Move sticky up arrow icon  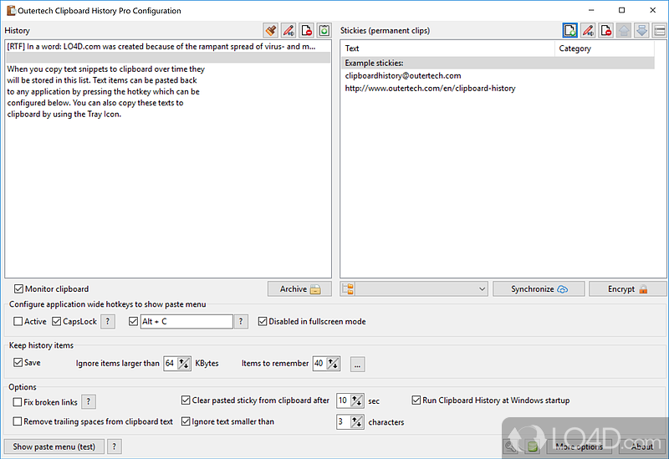click(624, 30)
